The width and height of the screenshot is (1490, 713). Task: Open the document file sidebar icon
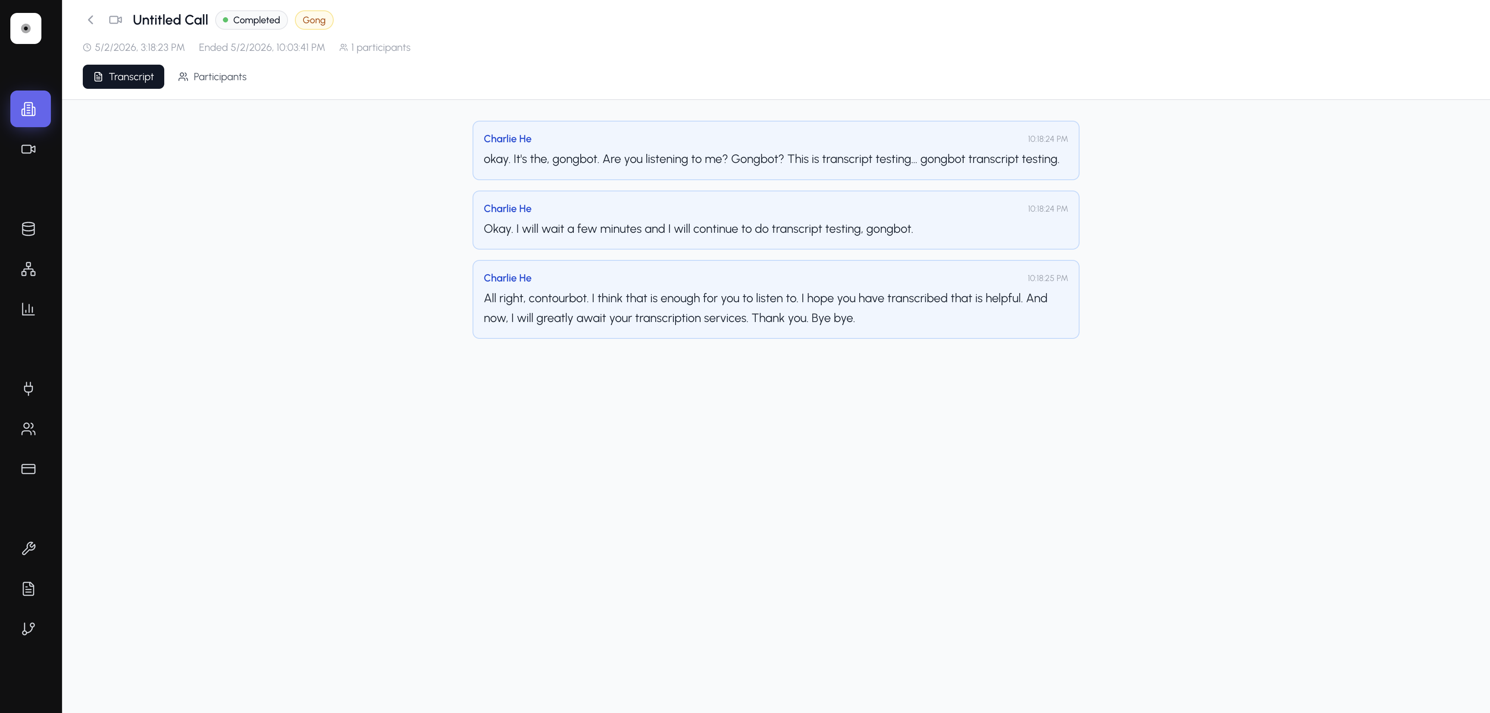(x=28, y=589)
